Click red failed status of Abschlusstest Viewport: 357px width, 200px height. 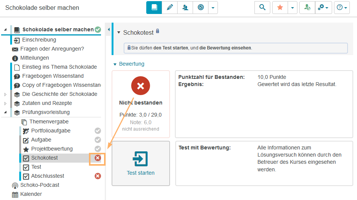point(98,176)
